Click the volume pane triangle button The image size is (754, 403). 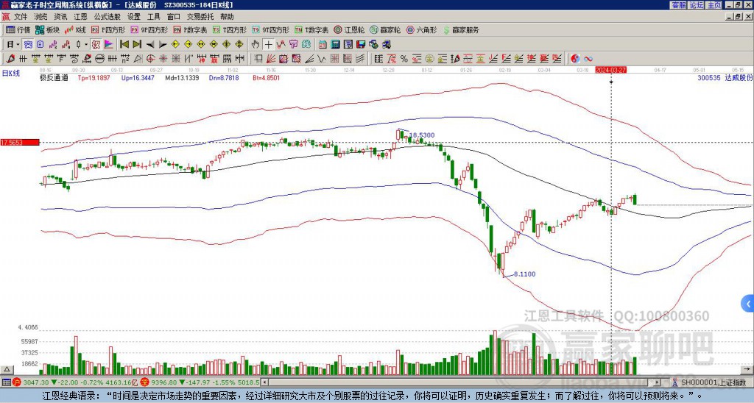6,369
